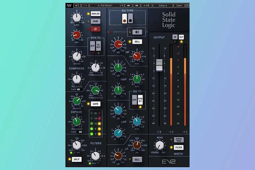255x170 pixels.
Task: Click the stereo WIDTH knob
Action: pos(160,145)
